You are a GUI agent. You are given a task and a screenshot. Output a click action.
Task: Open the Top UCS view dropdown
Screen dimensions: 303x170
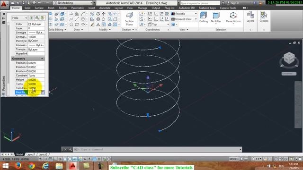[x=159, y=25]
